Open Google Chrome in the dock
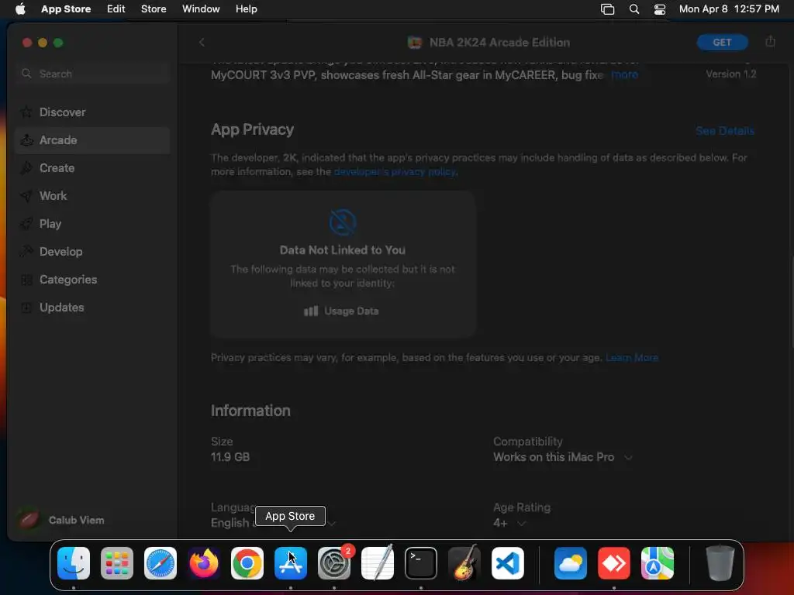The height and width of the screenshot is (595, 794). 247,562
